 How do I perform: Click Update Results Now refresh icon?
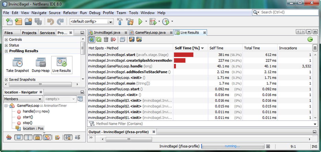point(99,40)
